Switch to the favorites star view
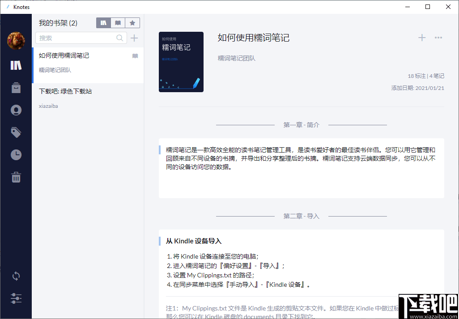Viewport: 459px width, 319px height. 132,22
